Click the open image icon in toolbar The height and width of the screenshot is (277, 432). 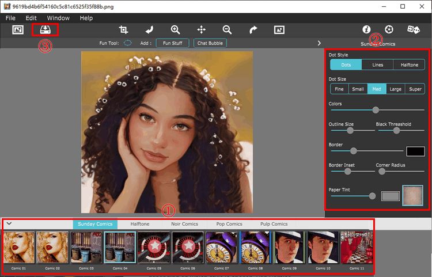18,29
